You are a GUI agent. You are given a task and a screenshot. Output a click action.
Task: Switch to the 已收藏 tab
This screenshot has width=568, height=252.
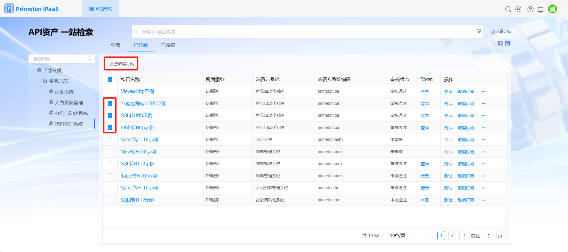168,45
